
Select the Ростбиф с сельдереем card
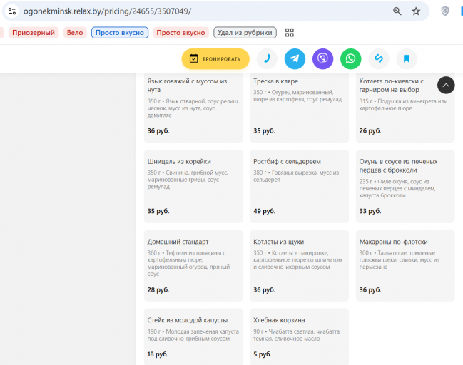coord(299,186)
